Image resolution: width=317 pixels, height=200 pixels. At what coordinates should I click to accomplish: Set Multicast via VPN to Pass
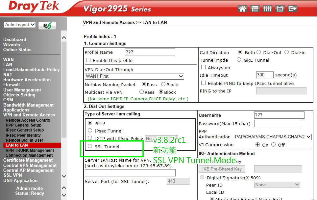tap(141, 92)
